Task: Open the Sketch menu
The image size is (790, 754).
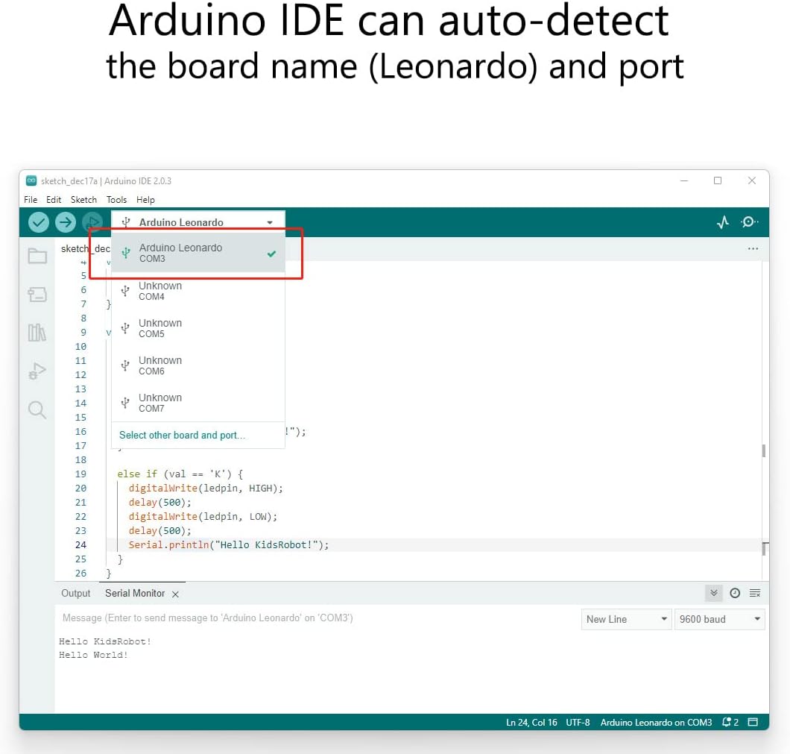Action: tap(83, 200)
